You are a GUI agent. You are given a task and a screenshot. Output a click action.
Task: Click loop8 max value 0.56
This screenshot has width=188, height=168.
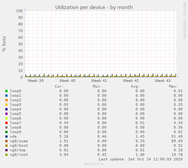(178, 127)
